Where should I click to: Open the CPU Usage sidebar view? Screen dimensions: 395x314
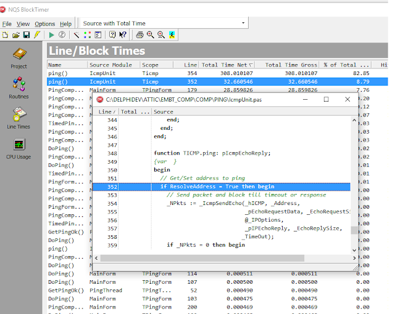click(x=19, y=149)
